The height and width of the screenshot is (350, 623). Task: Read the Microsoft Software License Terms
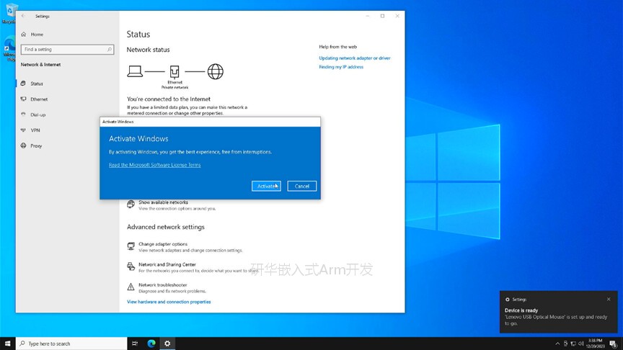point(154,165)
